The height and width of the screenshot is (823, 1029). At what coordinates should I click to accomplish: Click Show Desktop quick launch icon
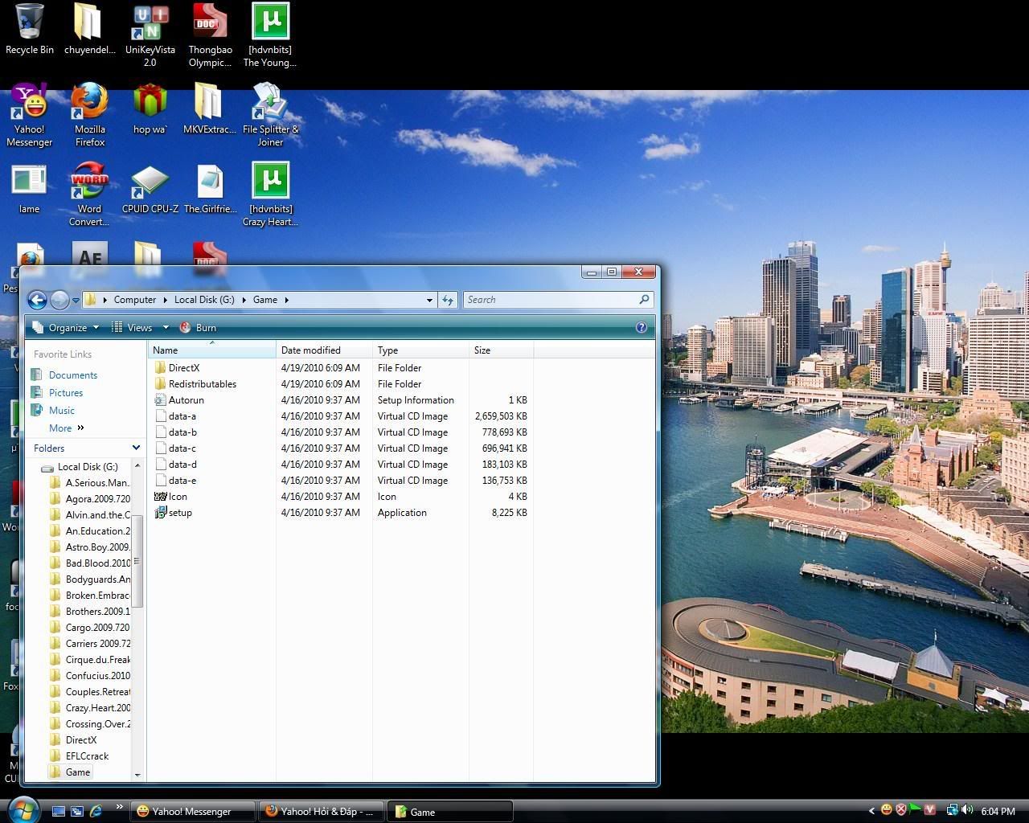click(x=59, y=811)
